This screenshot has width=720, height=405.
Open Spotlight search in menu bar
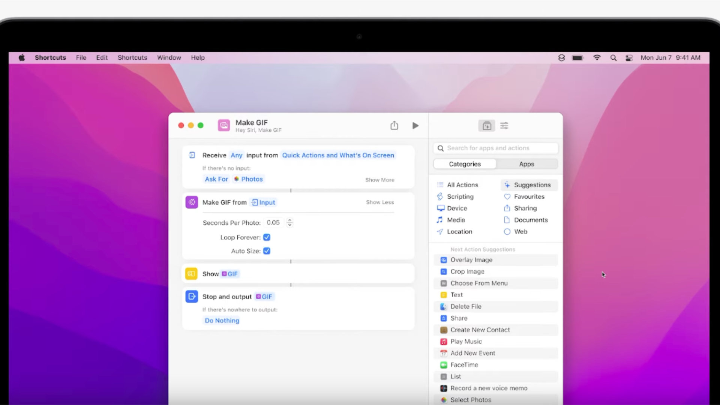[x=613, y=58]
